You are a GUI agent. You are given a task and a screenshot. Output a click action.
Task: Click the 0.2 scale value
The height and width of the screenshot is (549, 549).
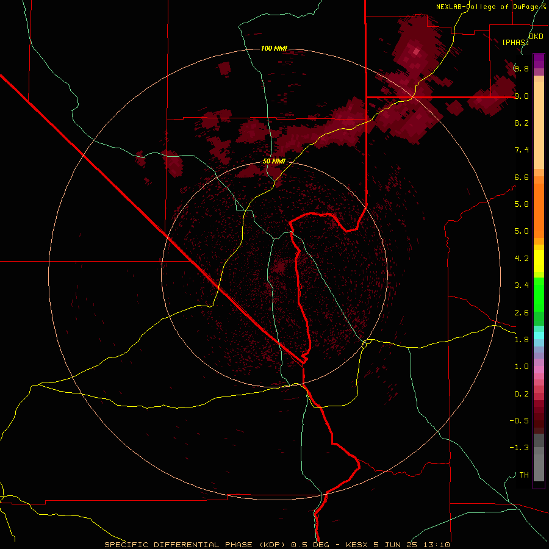tap(522, 393)
